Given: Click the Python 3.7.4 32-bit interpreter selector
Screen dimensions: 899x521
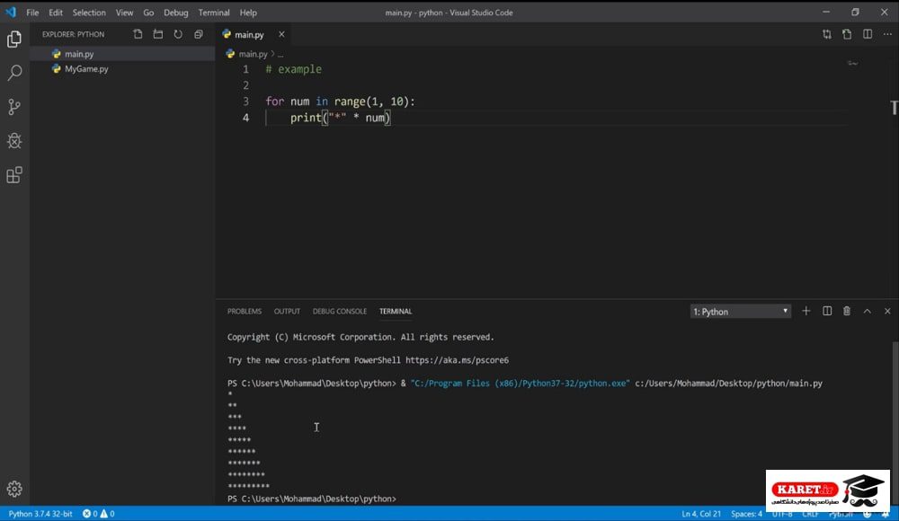Looking at the screenshot, I should point(40,514).
